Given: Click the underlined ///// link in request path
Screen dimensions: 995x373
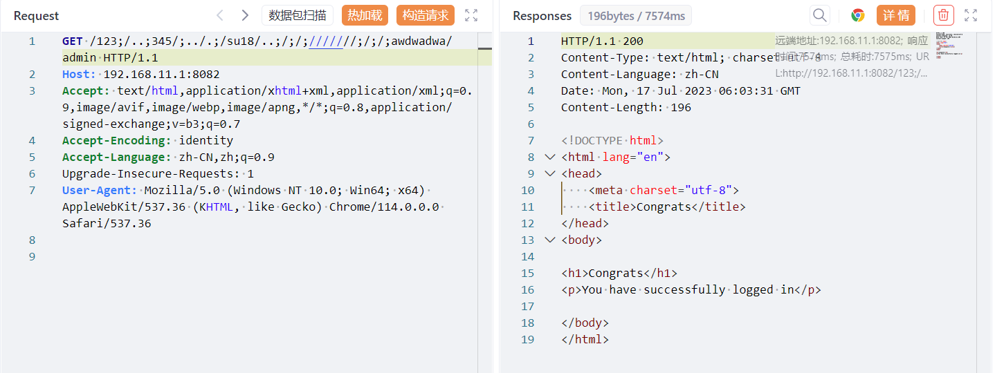Looking at the screenshot, I should pos(325,41).
